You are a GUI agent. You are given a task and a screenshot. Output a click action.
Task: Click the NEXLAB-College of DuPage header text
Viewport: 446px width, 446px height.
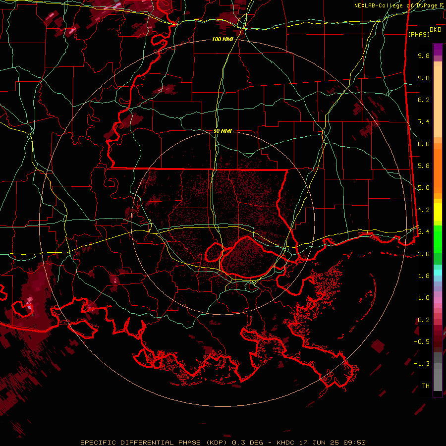(x=397, y=5)
